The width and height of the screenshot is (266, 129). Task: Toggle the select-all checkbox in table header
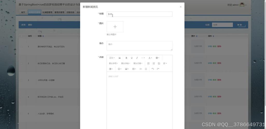click(x=22, y=36)
